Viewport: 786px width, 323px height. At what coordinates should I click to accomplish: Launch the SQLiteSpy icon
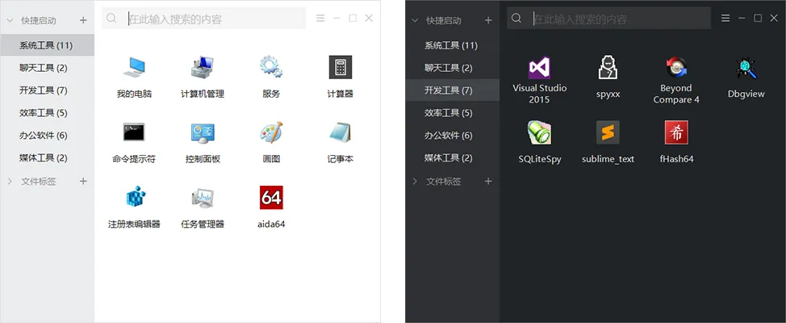click(539, 132)
